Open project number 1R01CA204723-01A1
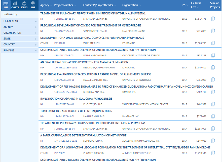Screen dimensions: 222x162 [x=66, y=92]
